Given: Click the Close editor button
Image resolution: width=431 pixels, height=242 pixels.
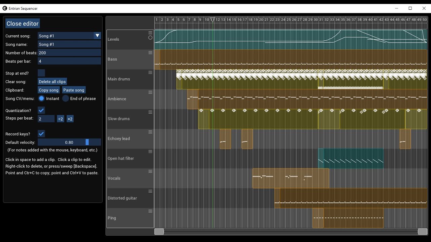Looking at the screenshot, I should click(23, 24).
